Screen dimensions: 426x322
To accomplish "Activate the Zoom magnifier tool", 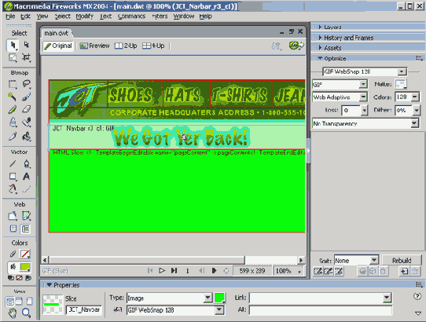I will coord(26,313).
